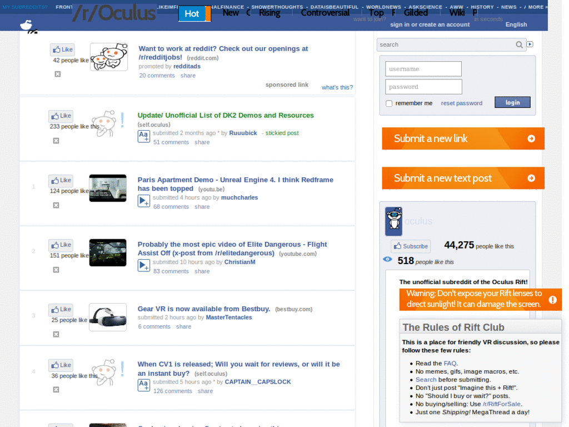The height and width of the screenshot is (427, 569).
Task: Focus the search input box
Action: [x=446, y=44]
